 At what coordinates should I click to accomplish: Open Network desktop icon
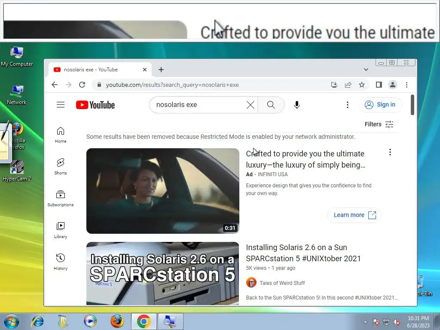(17, 95)
